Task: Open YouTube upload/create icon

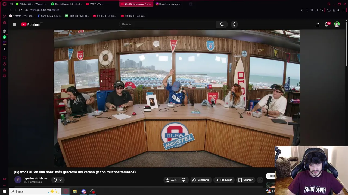Action: pos(318,24)
